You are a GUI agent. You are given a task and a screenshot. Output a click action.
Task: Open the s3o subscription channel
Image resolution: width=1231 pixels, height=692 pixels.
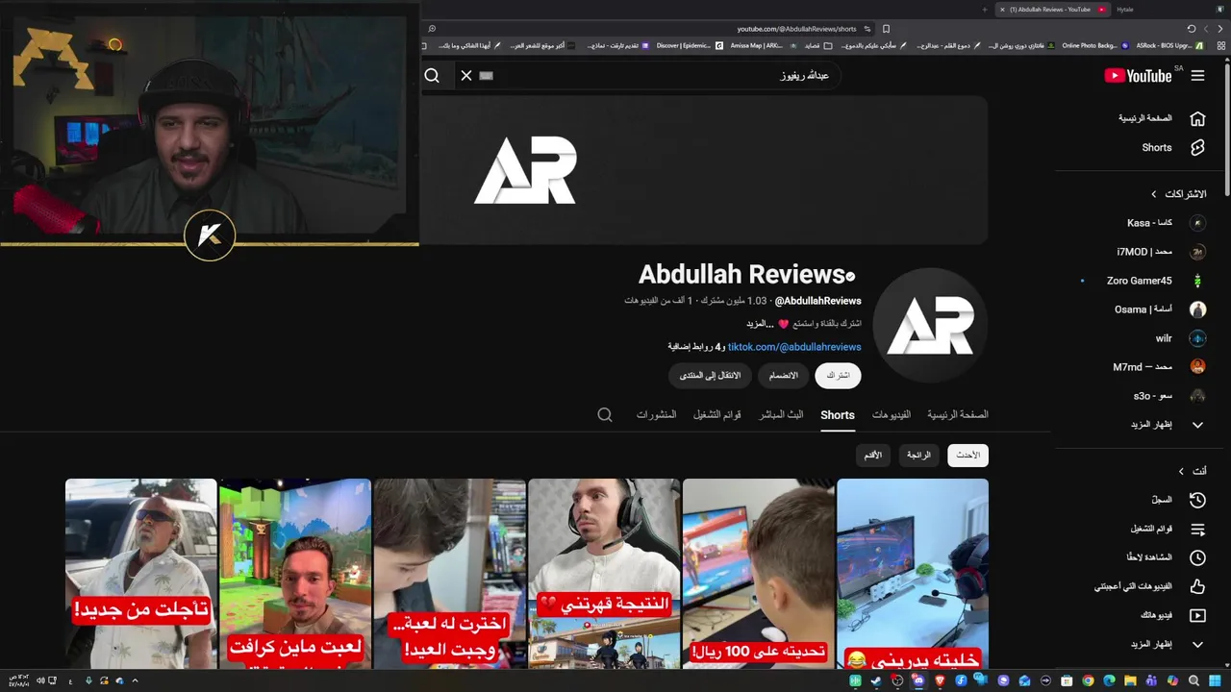click(x=1169, y=396)
